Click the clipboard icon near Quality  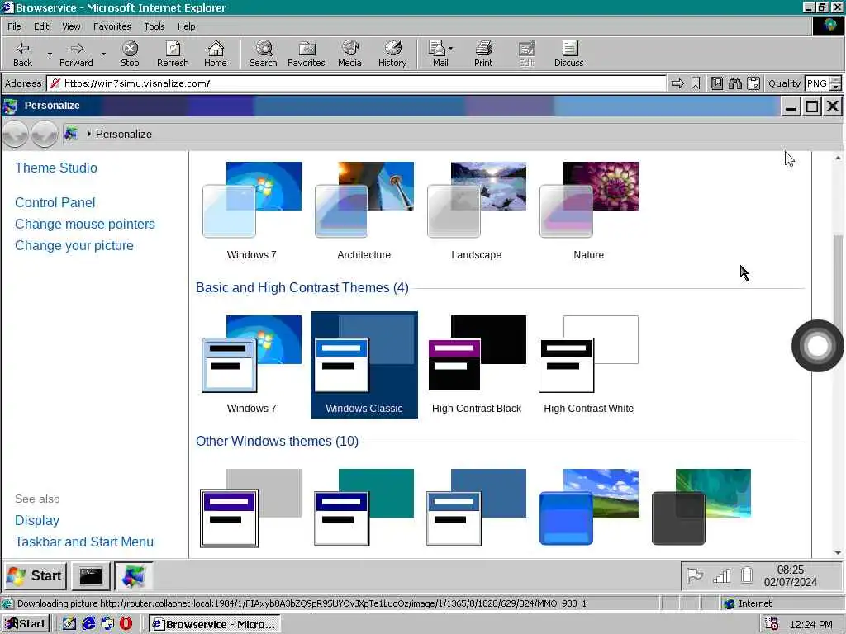pyautogui.click(x=753, y=83)
